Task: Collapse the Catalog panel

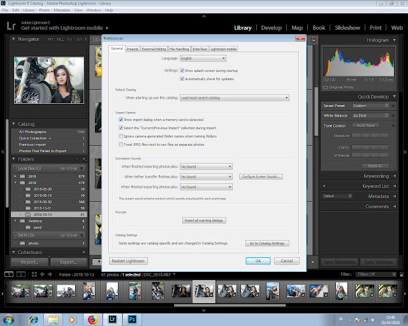Action: [x=13, y=124]
